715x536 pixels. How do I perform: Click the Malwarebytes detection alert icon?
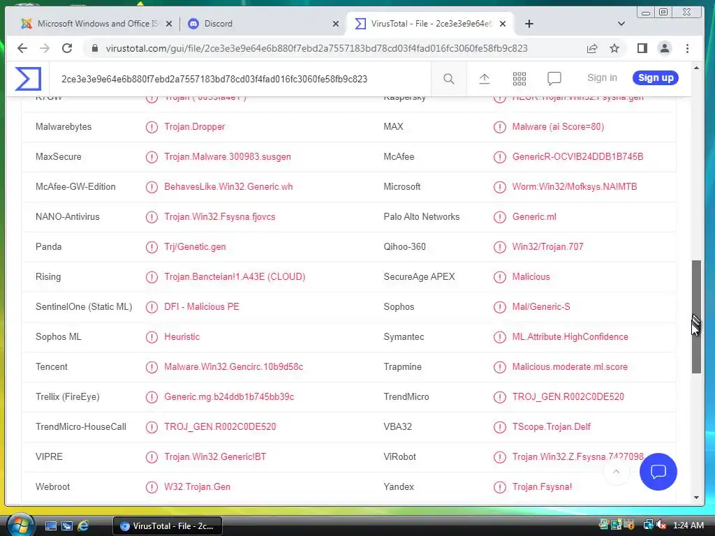pyautogui.click(x=152, y=127)
